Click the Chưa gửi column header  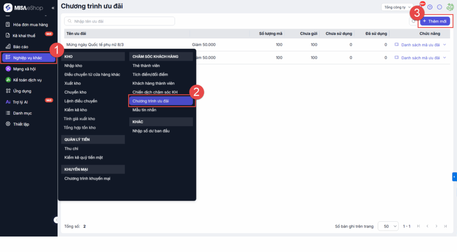tap(309, 33)
